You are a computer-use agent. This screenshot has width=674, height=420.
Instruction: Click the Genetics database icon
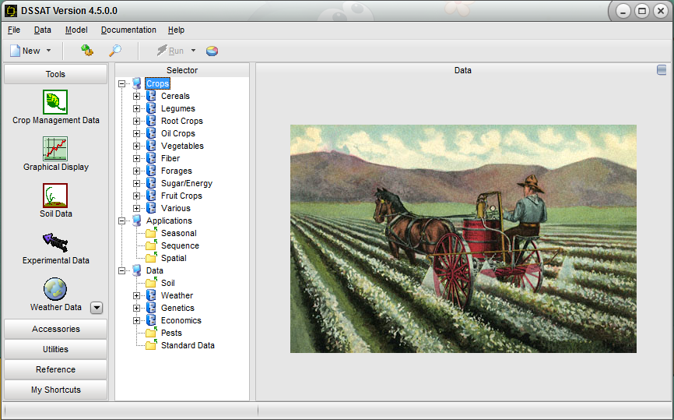[x=151, y=308]
